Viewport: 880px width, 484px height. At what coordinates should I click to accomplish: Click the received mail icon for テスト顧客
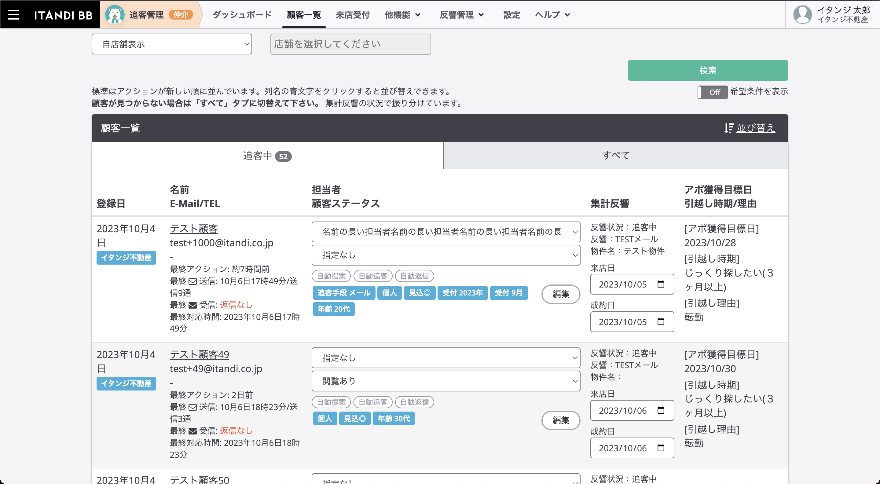tap(193, 305)
